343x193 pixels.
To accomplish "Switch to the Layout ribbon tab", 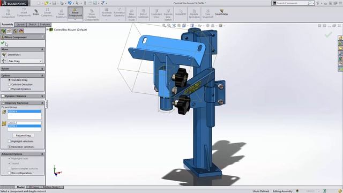I will 20,25.
